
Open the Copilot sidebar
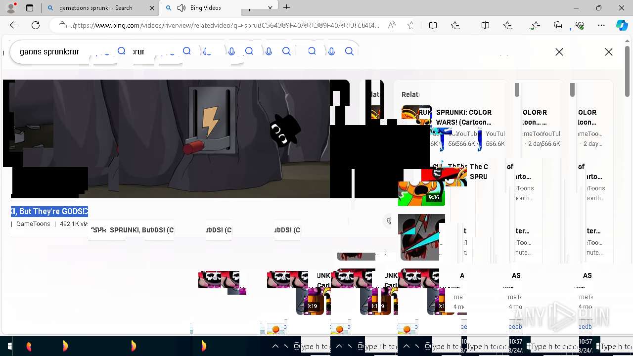(x=622, y=25)
